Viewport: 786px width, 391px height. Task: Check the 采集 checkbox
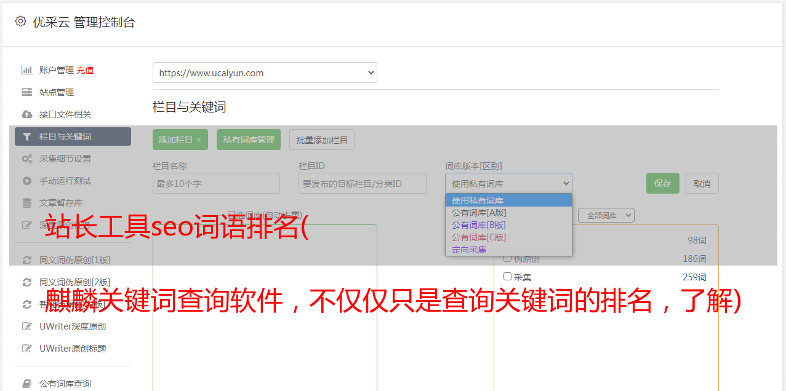click(508, 277)
